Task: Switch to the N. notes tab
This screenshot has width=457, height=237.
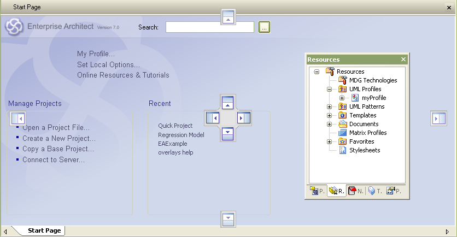Action: [x=356, y=191]
